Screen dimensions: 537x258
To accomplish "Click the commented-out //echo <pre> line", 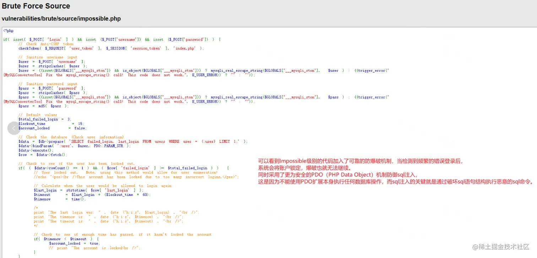I will (136, 177).
